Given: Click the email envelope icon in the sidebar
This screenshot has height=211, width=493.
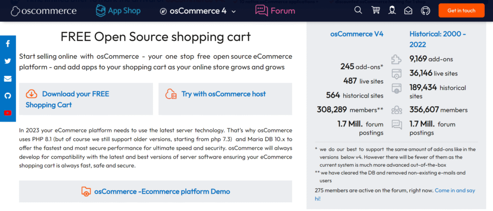Looking at the screenshot, I should coord(8,78).
